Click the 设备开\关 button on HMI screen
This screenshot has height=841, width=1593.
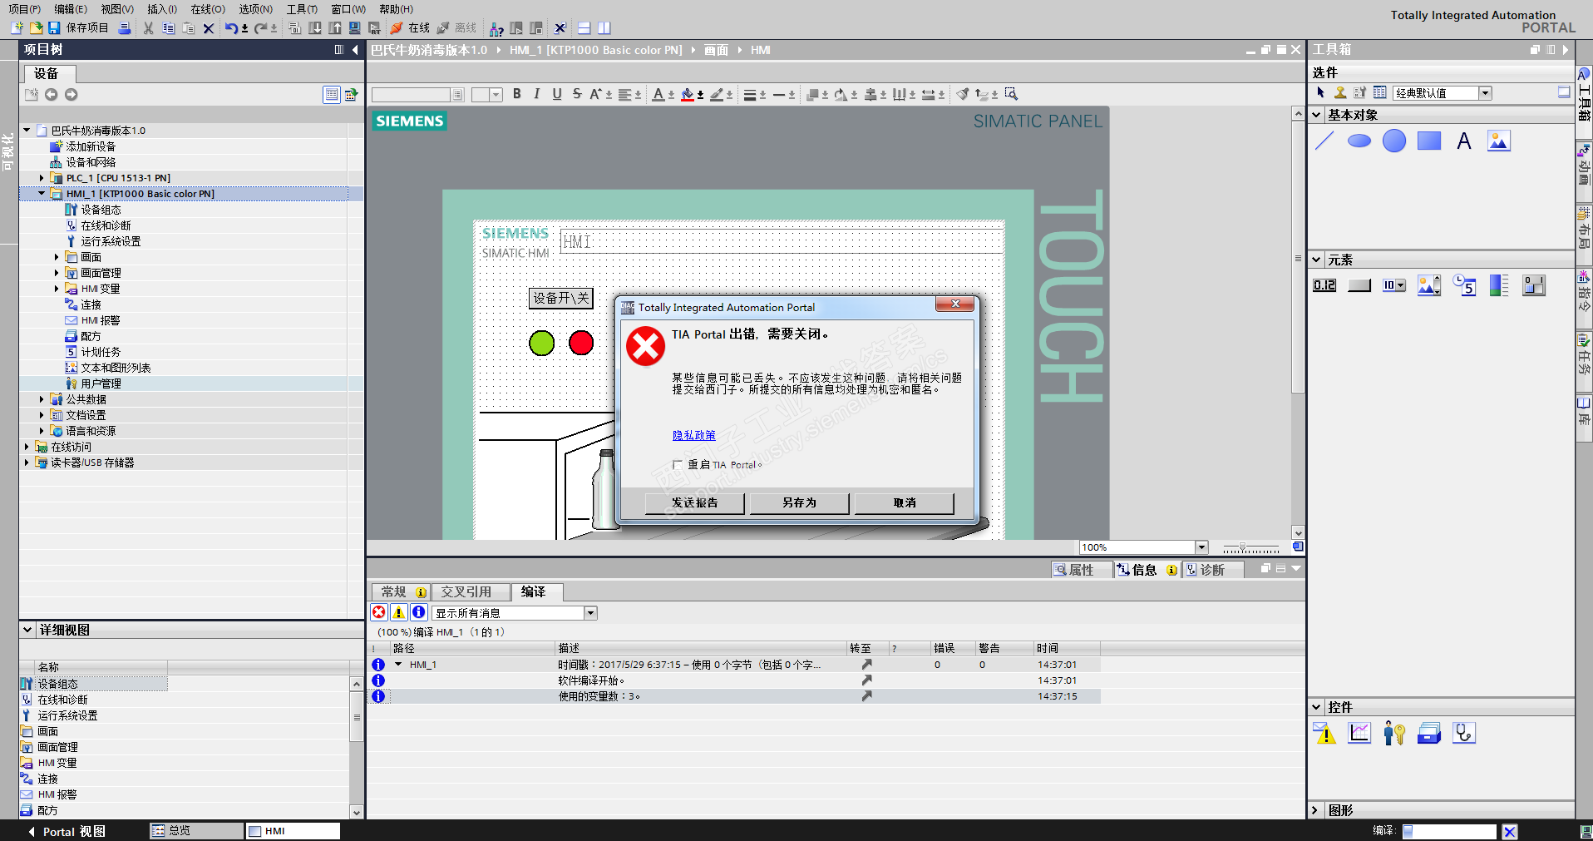[561, 298]
